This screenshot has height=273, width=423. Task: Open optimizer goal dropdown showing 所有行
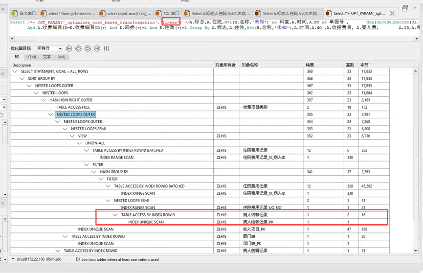coord(49,48)
